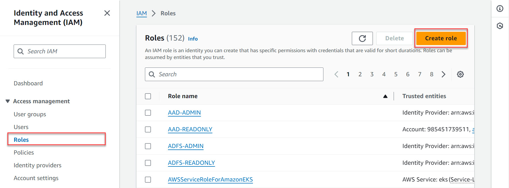The height and width of the screenshot is (188, 509).
Task: Click the hexagon icon in the right sidebar
Action: pyautogui.click(x=500, y=26)
